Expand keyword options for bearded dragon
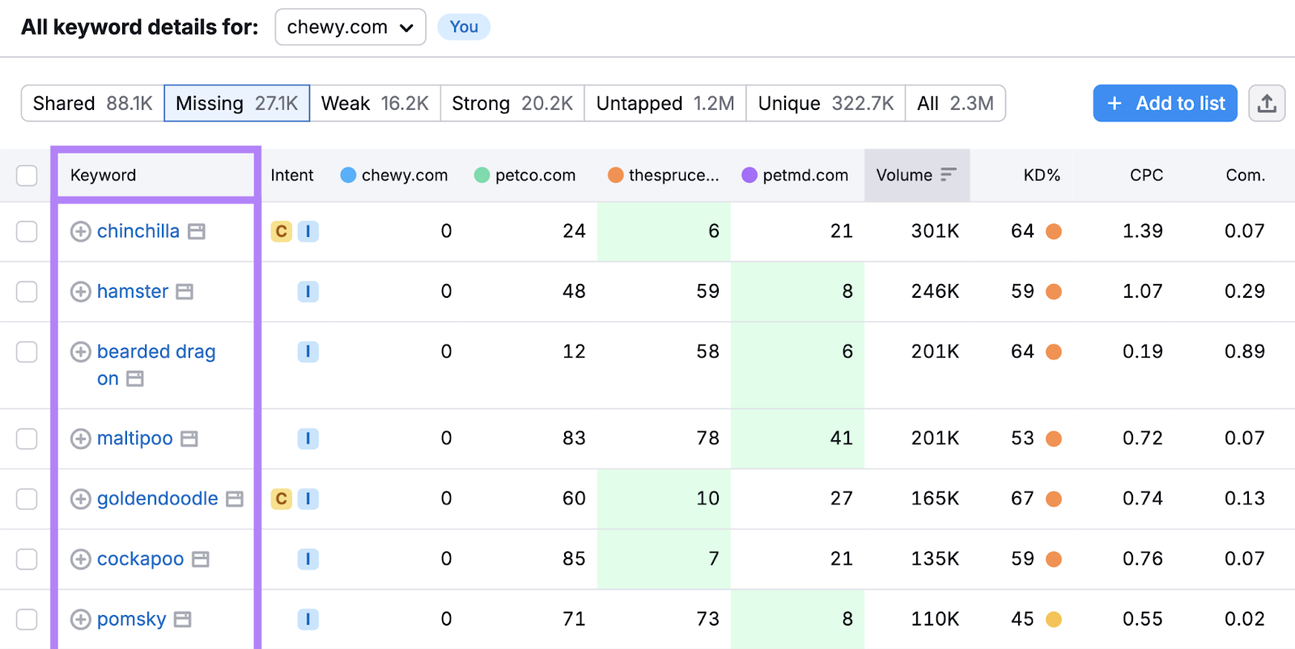Image resolution: width=1295 pixels, height=649 pixels. pyautogui.click(x=80, y=352)
